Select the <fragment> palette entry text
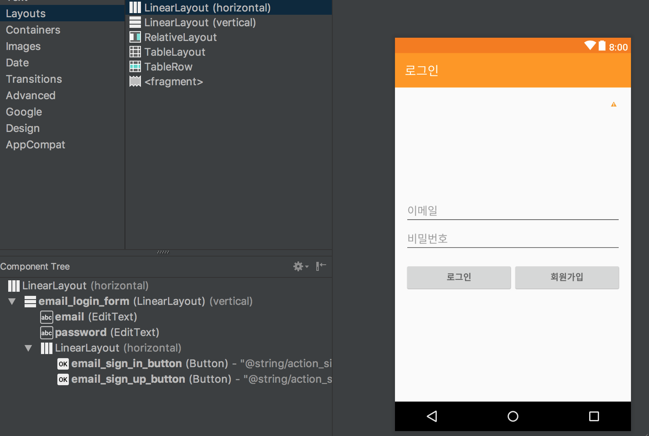 [x=174, y=82]
